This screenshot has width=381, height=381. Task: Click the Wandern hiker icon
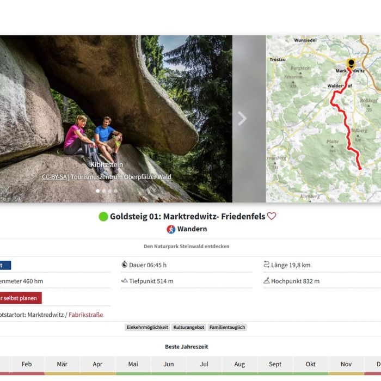pyautogui.click(x=171, y=229)
